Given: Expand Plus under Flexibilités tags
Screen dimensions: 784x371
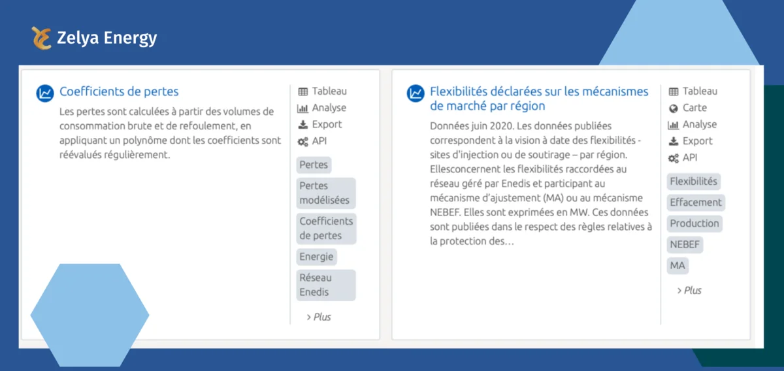Looking at the screenshot, I should pyautogui.click(x=689, y=290).
